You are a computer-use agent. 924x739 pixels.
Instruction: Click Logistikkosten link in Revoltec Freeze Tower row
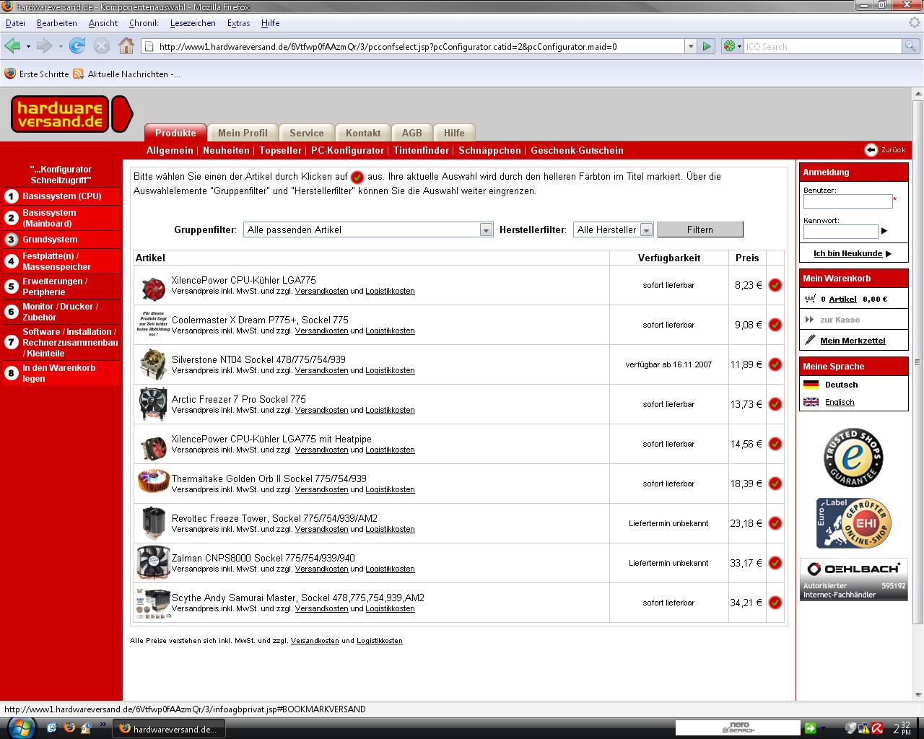click(x=390, y=529)
